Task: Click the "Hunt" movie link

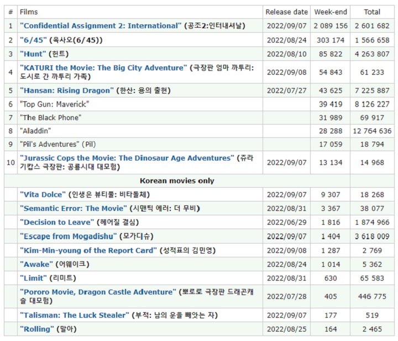Action: tap(33, 54)
